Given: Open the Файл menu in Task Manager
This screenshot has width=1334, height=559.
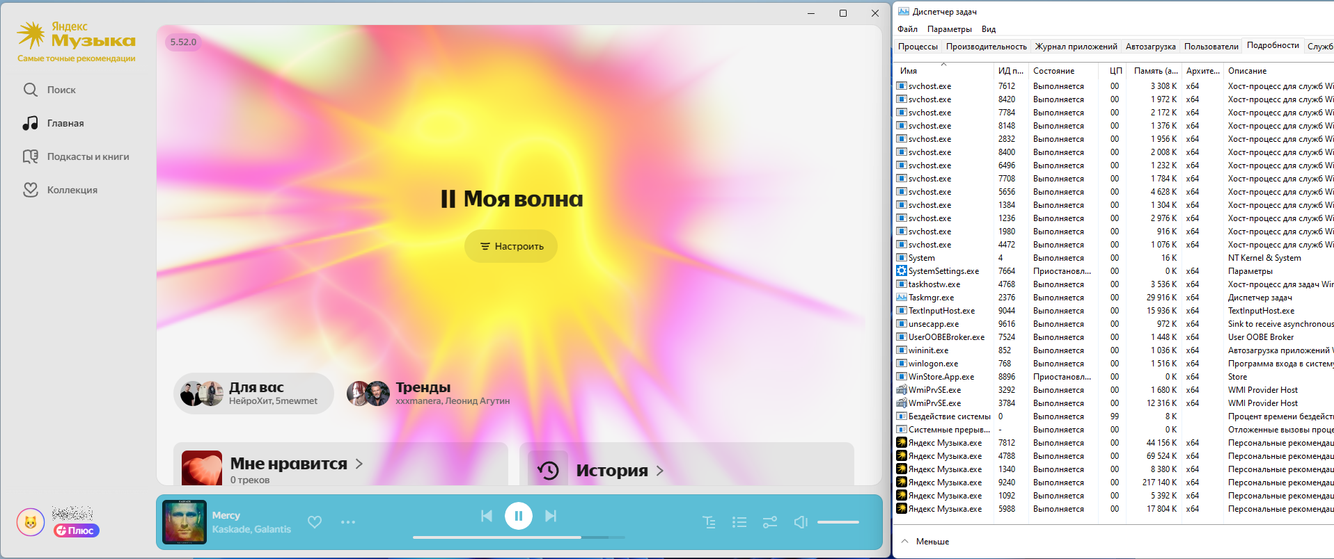Looking at the screenshot, I should point(907,29).
